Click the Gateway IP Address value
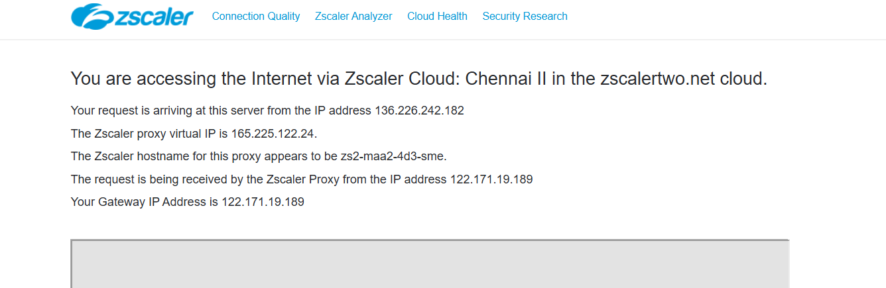886x288 pixels. (x=263, y=202)
